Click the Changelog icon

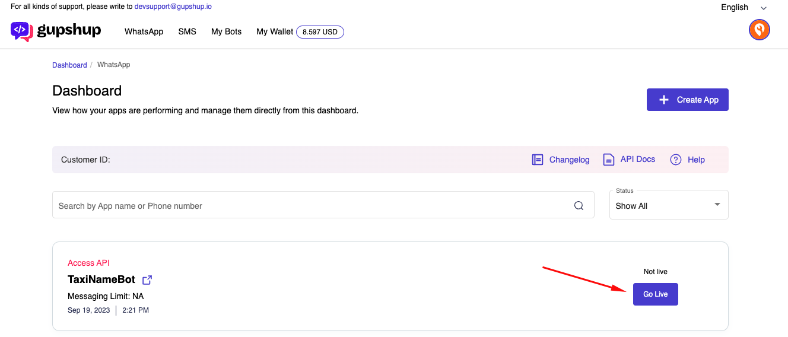(x=538, y=160)
